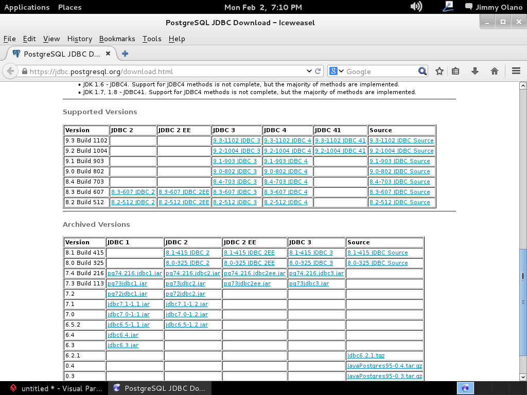Viewport: 527px width, 395px height.
Task: Click inside the Google search field
Action: click(380, 71)
